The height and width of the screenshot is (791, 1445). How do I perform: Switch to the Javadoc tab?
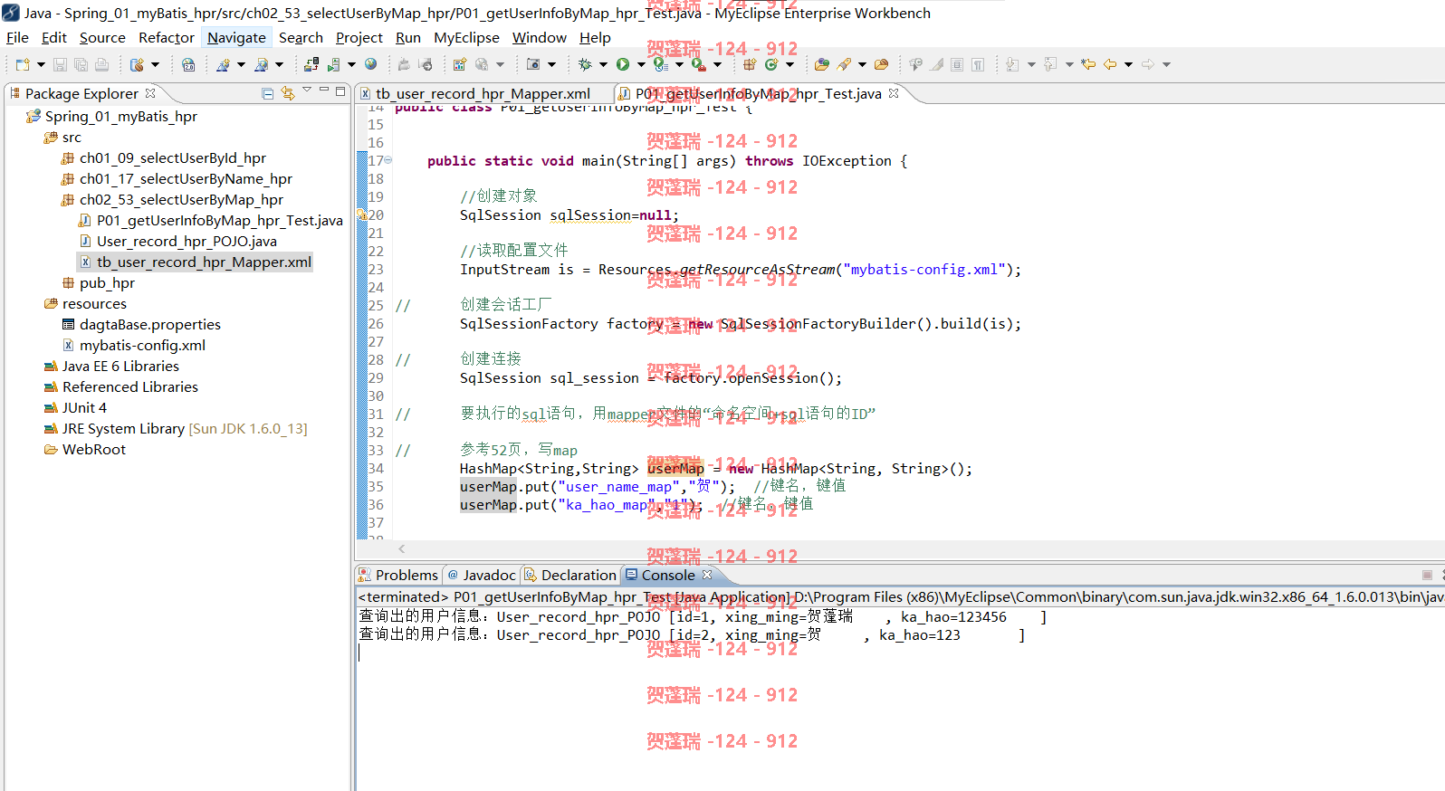click(482, 575)
